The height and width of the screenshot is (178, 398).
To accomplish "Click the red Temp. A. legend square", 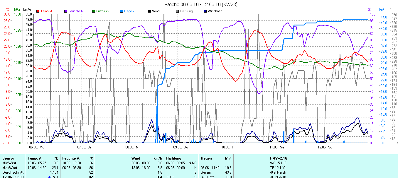I will tap(38, 11).
